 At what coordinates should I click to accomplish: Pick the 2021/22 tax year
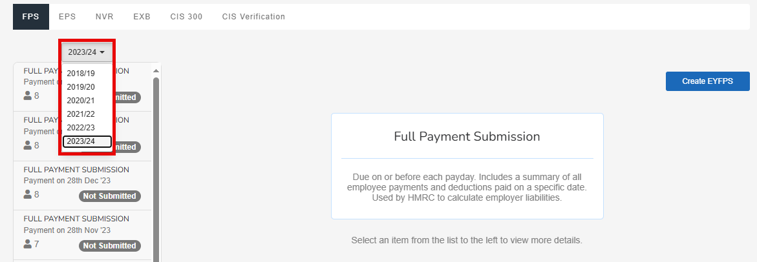click(x=81, y=114)
